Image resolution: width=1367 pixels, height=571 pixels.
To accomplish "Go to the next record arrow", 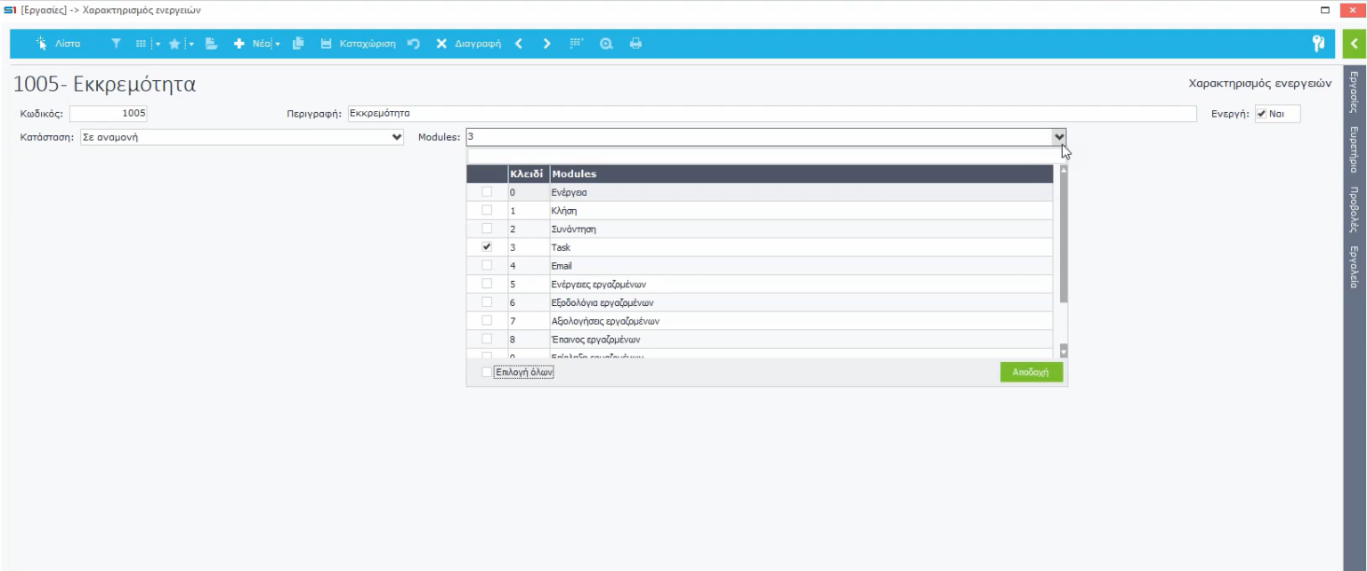I will [546, 44].
